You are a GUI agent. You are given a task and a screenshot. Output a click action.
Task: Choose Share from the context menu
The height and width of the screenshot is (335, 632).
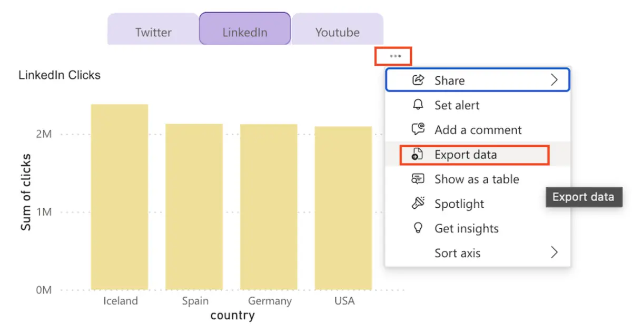[478, 80]
